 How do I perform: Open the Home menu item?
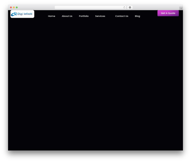click(52, 16)
